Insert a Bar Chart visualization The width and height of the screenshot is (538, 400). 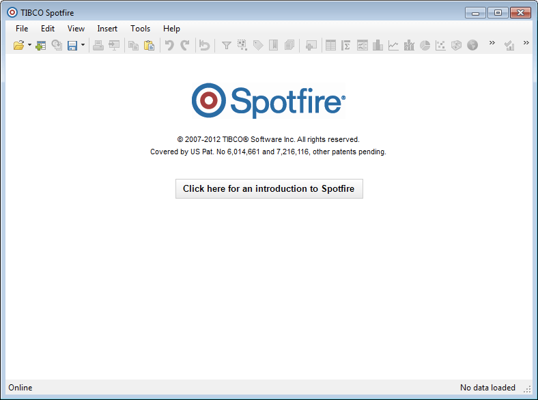tap(378, 45)
